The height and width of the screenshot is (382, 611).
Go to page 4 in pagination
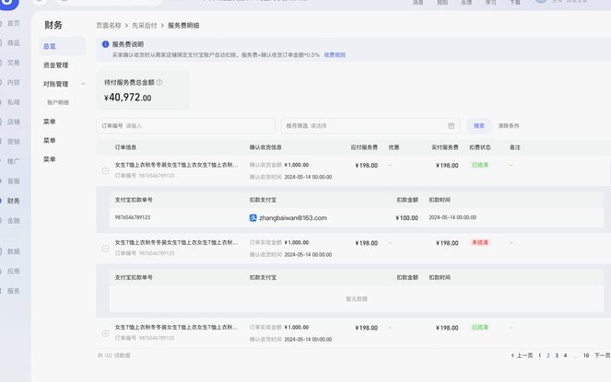click(566, 355)
